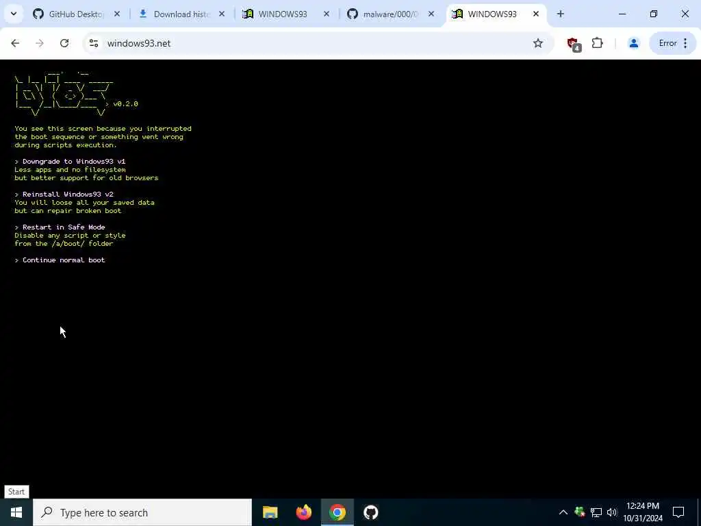Open the Chrome menu via Error button

(673, 43)
